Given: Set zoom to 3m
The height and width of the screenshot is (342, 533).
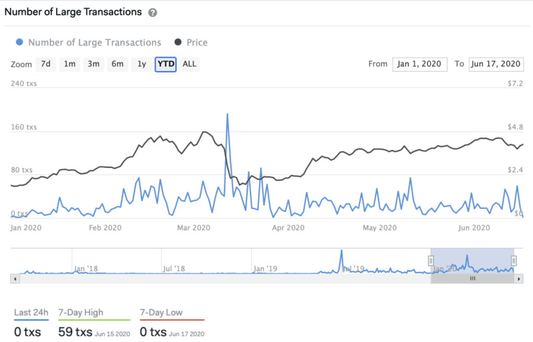Looking at the screenshot, I should [x=93, y=64].
